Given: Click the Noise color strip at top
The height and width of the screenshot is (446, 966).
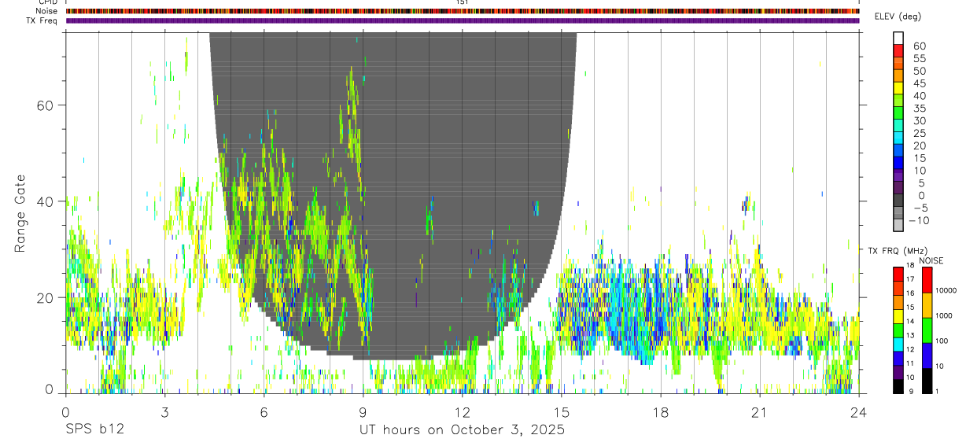Looking at the screenshot, I should pos(463,11).
